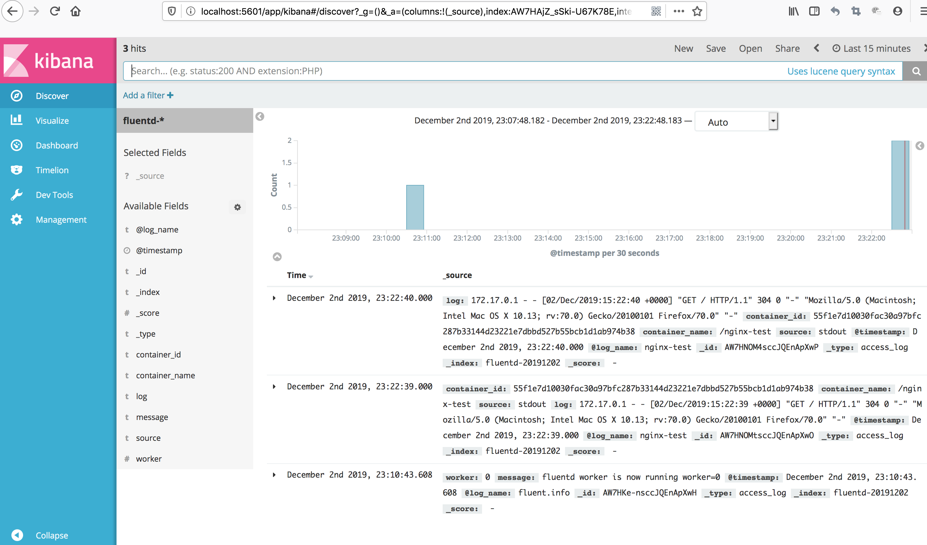The width and height of the screenshot is (927, 545).
Task: Open the fluentd-* index pattern selector
Action: [185, 120]
